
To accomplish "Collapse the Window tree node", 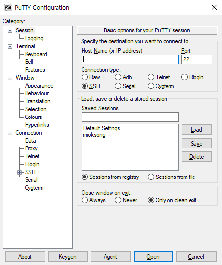I will coord(10,78).
